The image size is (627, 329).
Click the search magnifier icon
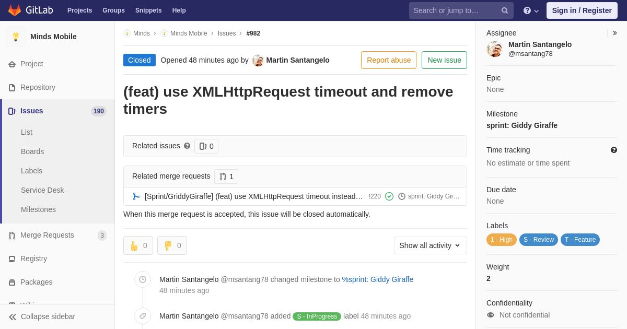point(505,10)
